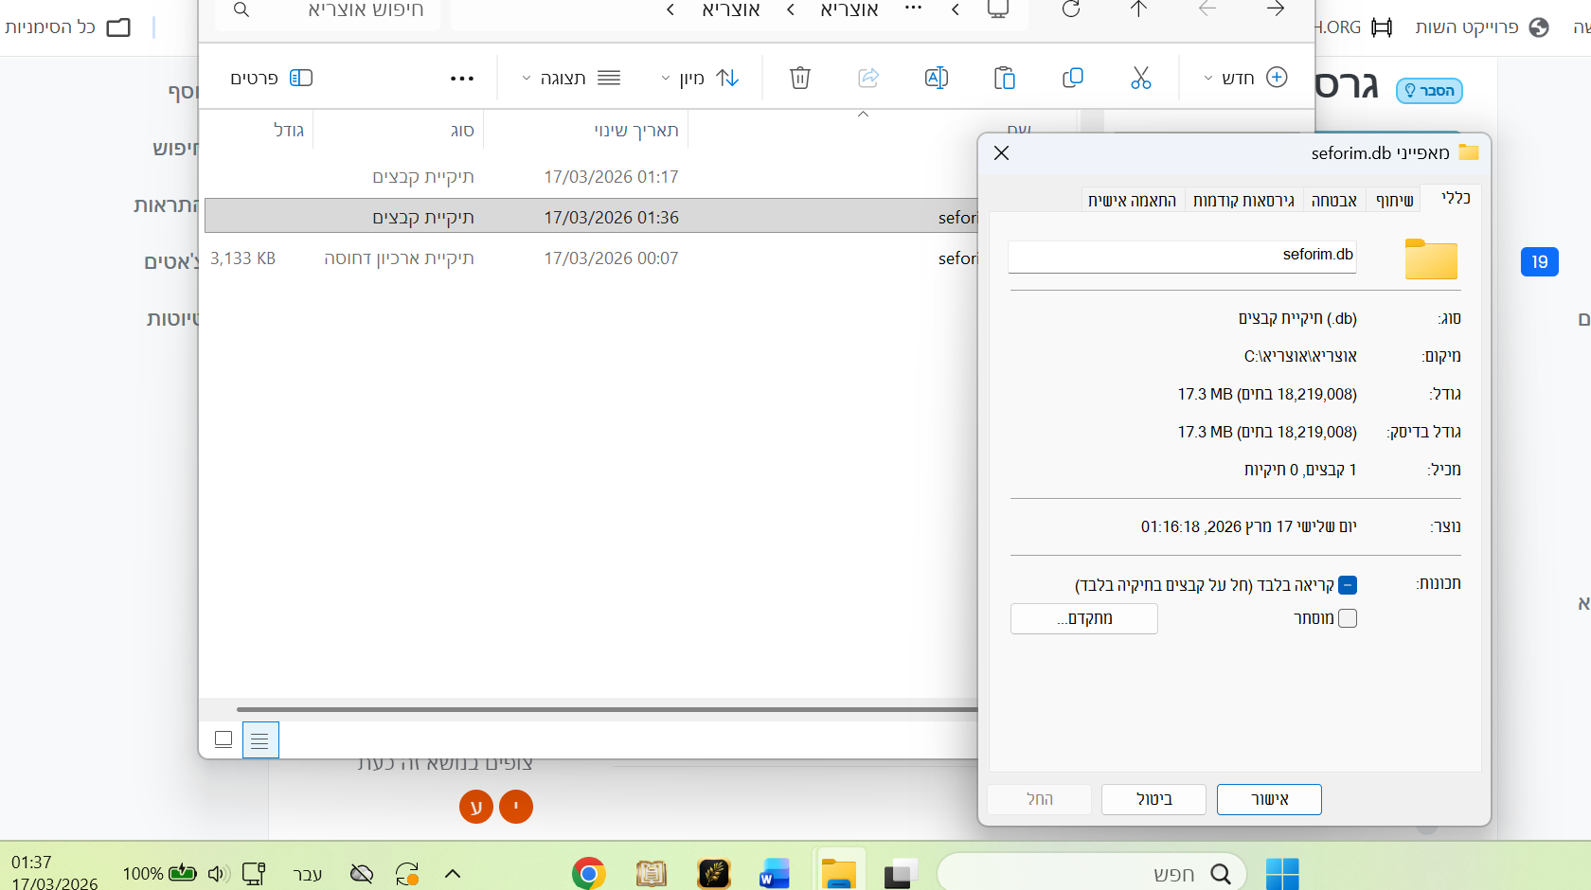Open Google Chrome from the taskbar
The height and width of the screenshot is (890, 1591).
click(x=588, y=874)
